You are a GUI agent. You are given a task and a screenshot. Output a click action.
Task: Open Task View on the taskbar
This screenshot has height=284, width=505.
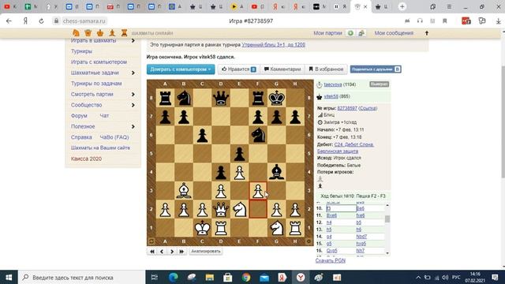(x=155, y=277)
